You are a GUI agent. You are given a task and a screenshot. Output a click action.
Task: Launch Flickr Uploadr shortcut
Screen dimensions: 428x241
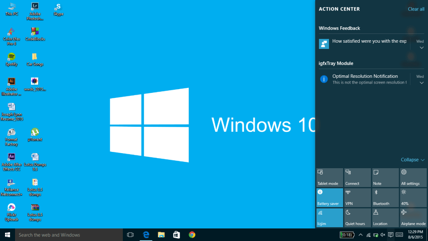click(x=11, y=212)
